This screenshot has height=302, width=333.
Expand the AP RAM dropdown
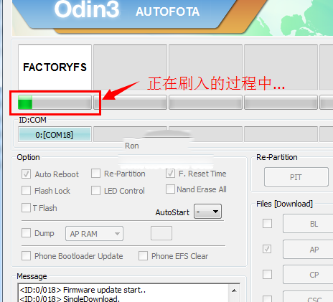pyautogui.click(x=95, y=233)
